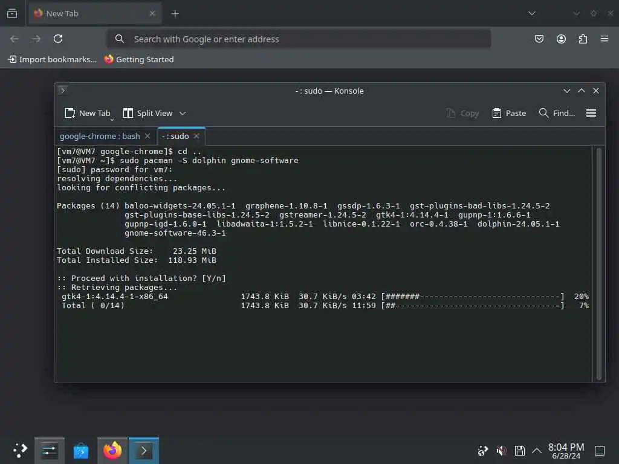Open the Firefox application hamburger menu

(x=604, y=39)
